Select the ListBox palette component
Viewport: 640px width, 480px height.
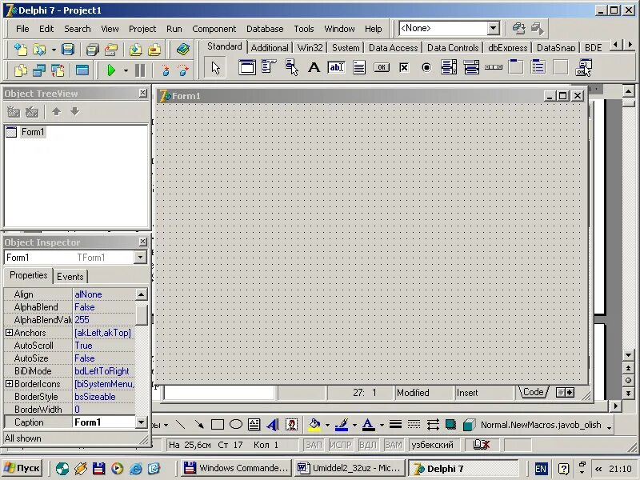pyautogui.click(x=449, y=67)
